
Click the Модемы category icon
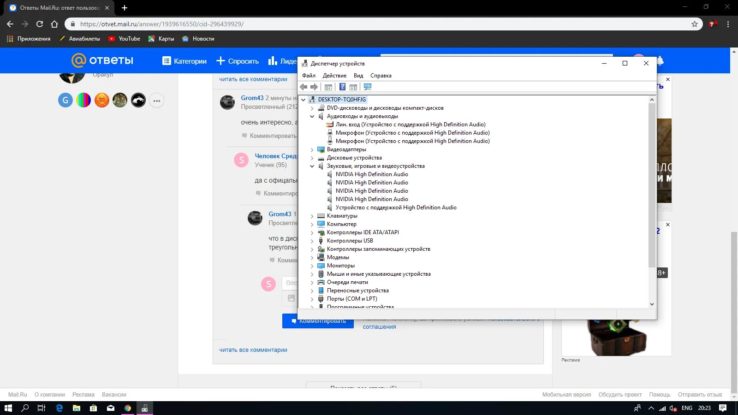click(x=321, y=257)
